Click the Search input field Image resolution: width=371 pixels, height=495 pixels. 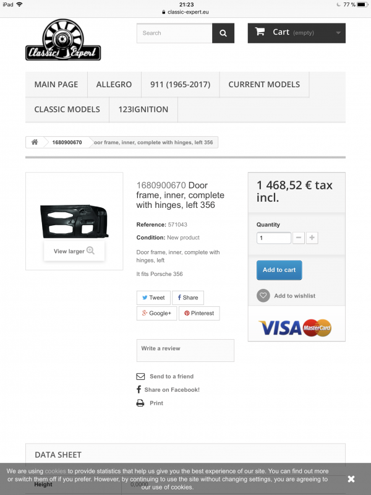pos(174,33)
